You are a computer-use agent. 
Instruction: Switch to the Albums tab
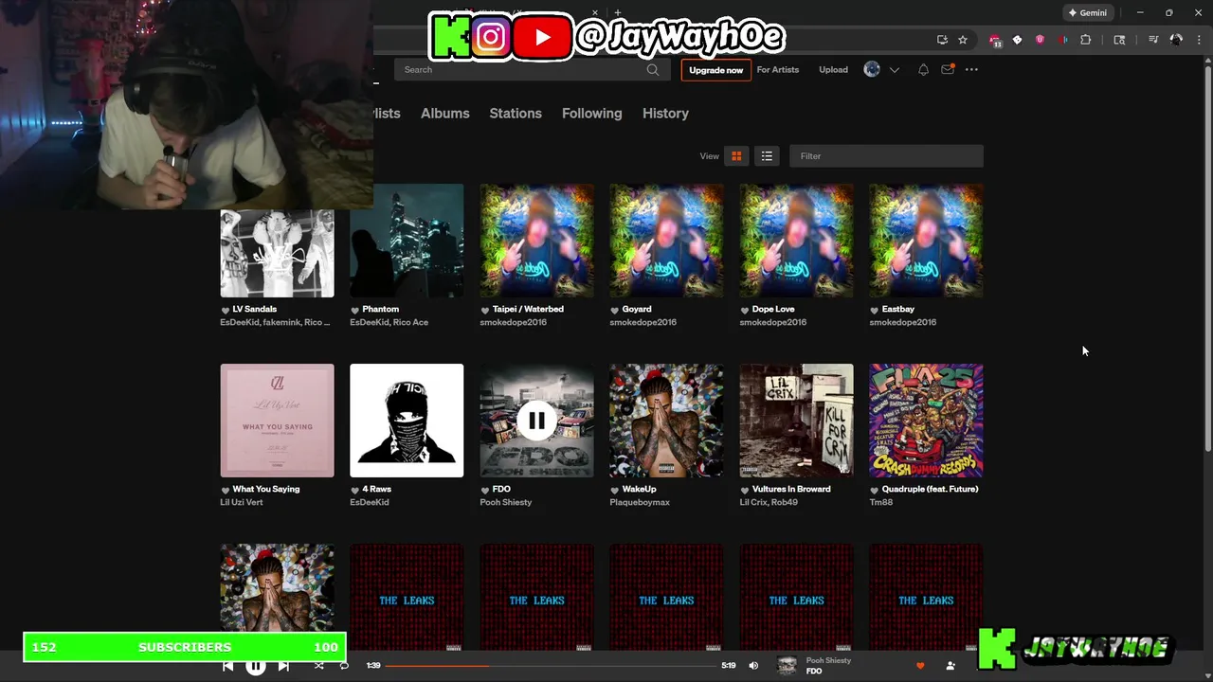coord(444,114)
